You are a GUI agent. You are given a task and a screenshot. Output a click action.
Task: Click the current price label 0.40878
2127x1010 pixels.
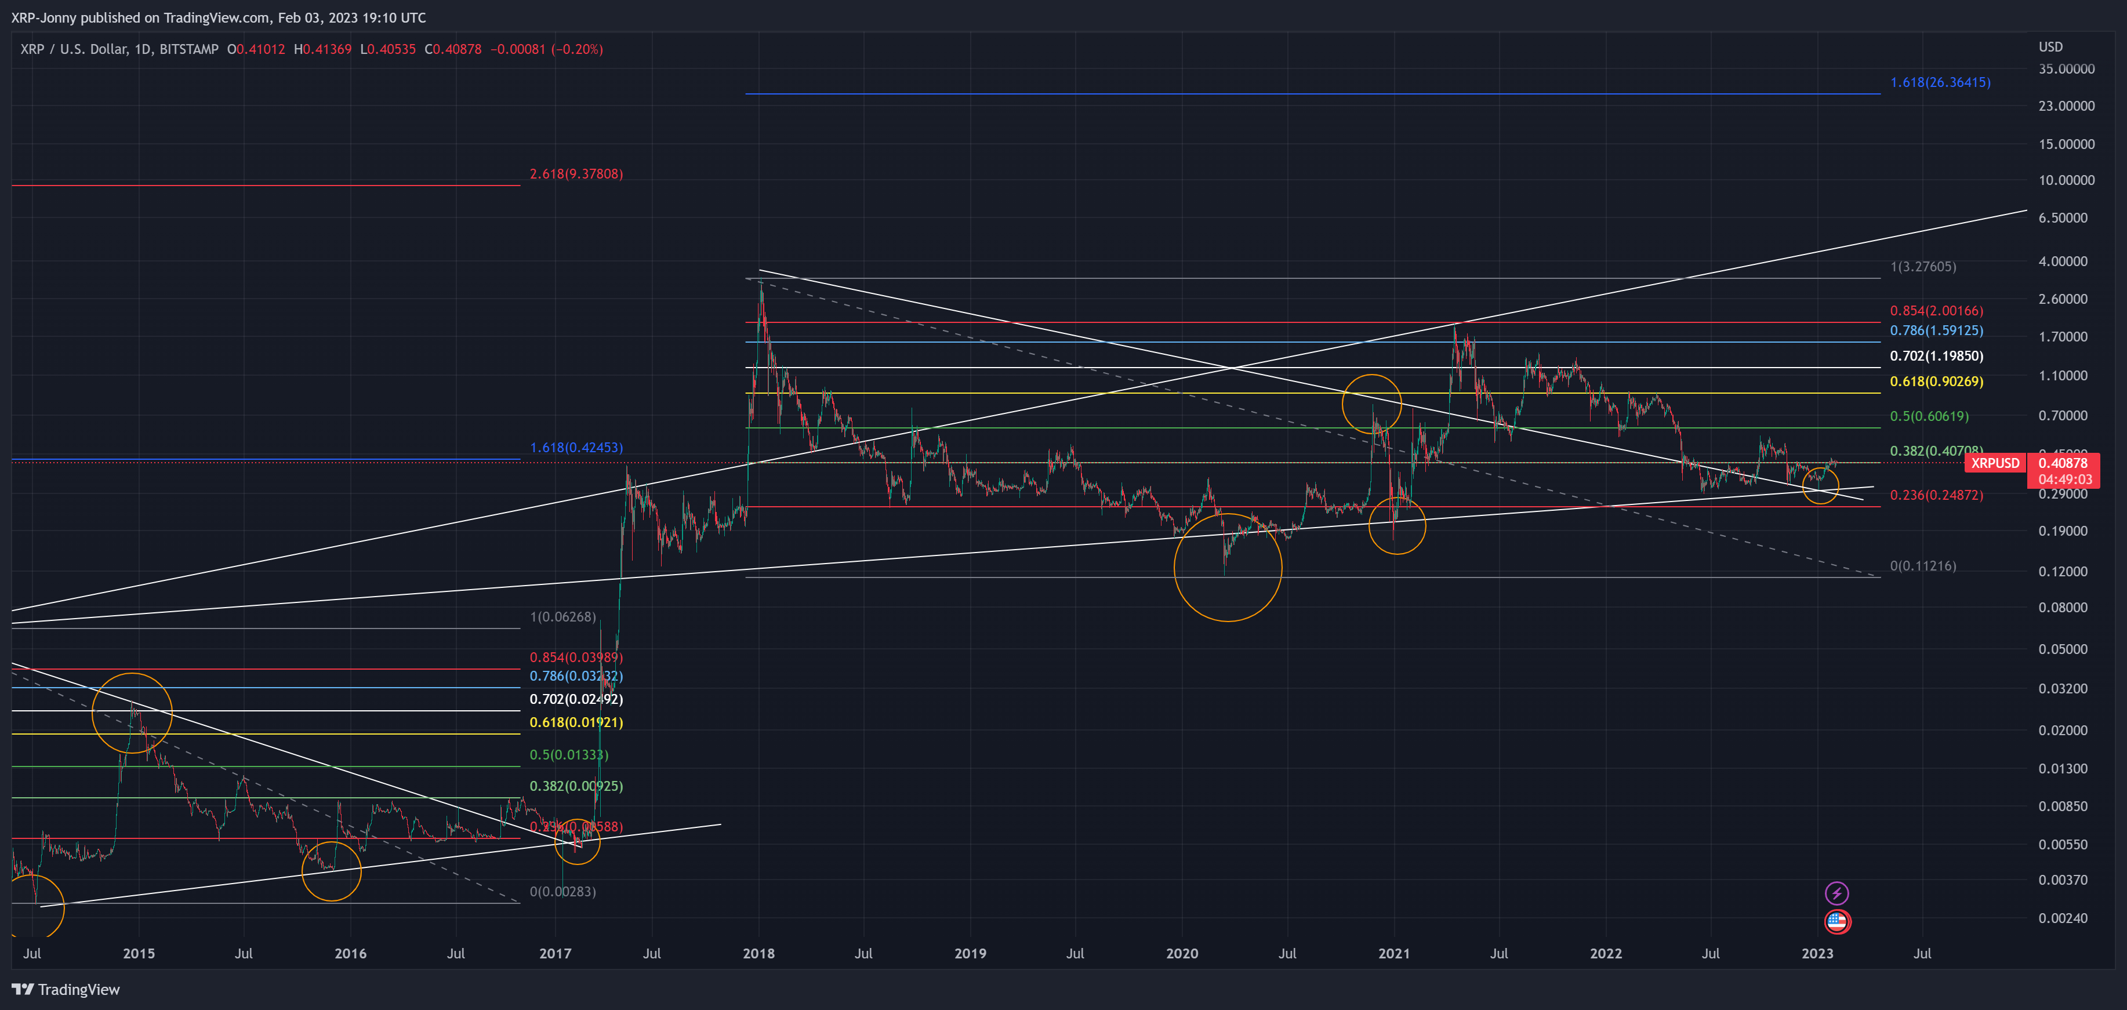pos(2063,463)
